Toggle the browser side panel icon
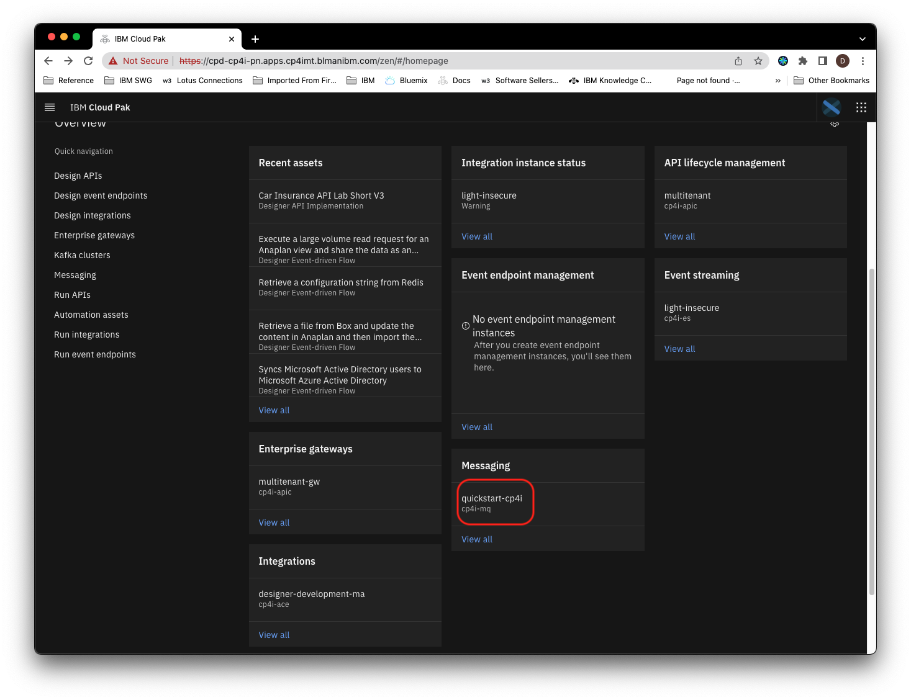 822,61
